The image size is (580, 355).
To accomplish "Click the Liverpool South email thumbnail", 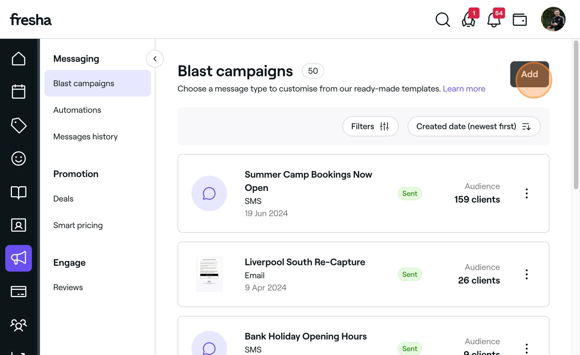I will point(209,274).
